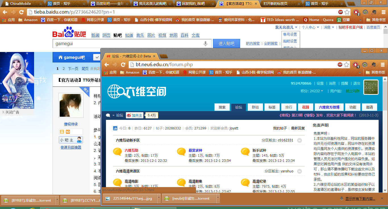Open the 消息 dropdown in Tieba
Image resolution: width=388 pixels, height=209 pixels.
click(329, 27)
